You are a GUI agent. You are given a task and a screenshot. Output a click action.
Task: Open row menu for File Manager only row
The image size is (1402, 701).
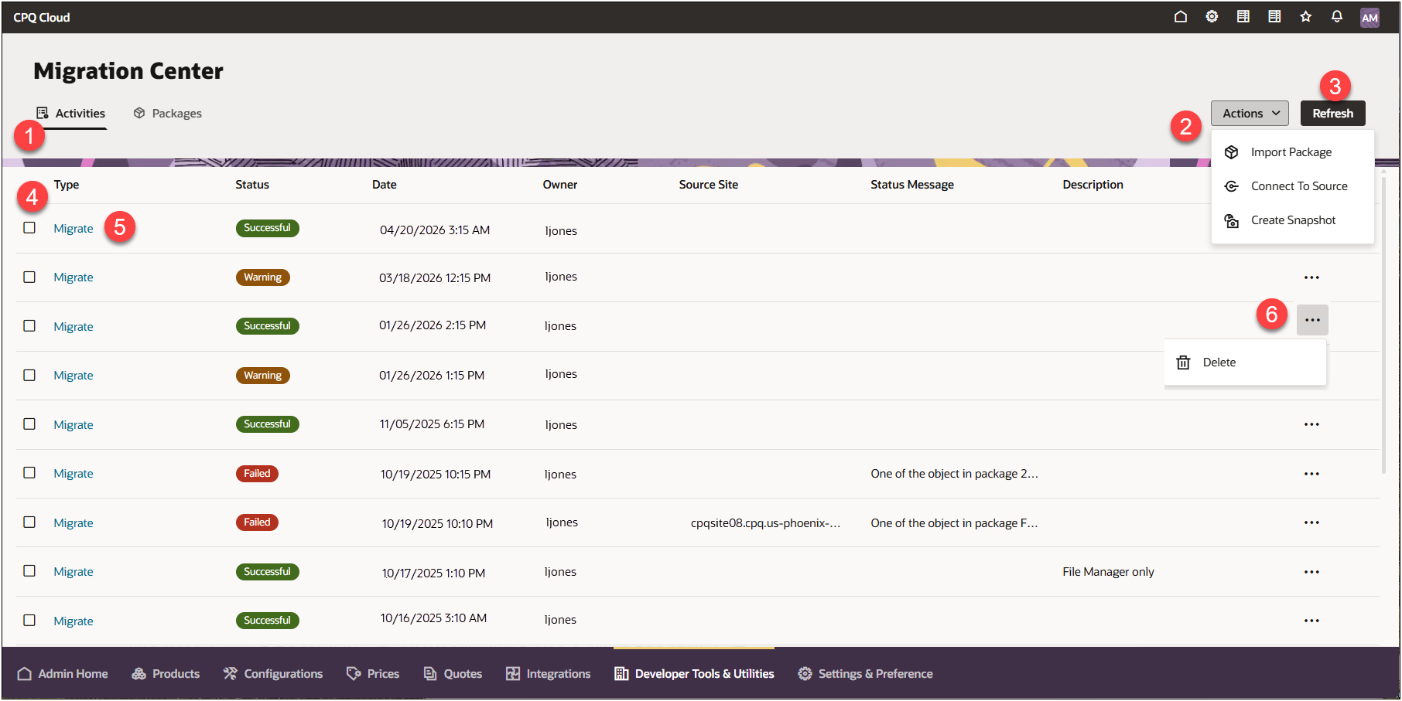click(x=1311, y=572)
